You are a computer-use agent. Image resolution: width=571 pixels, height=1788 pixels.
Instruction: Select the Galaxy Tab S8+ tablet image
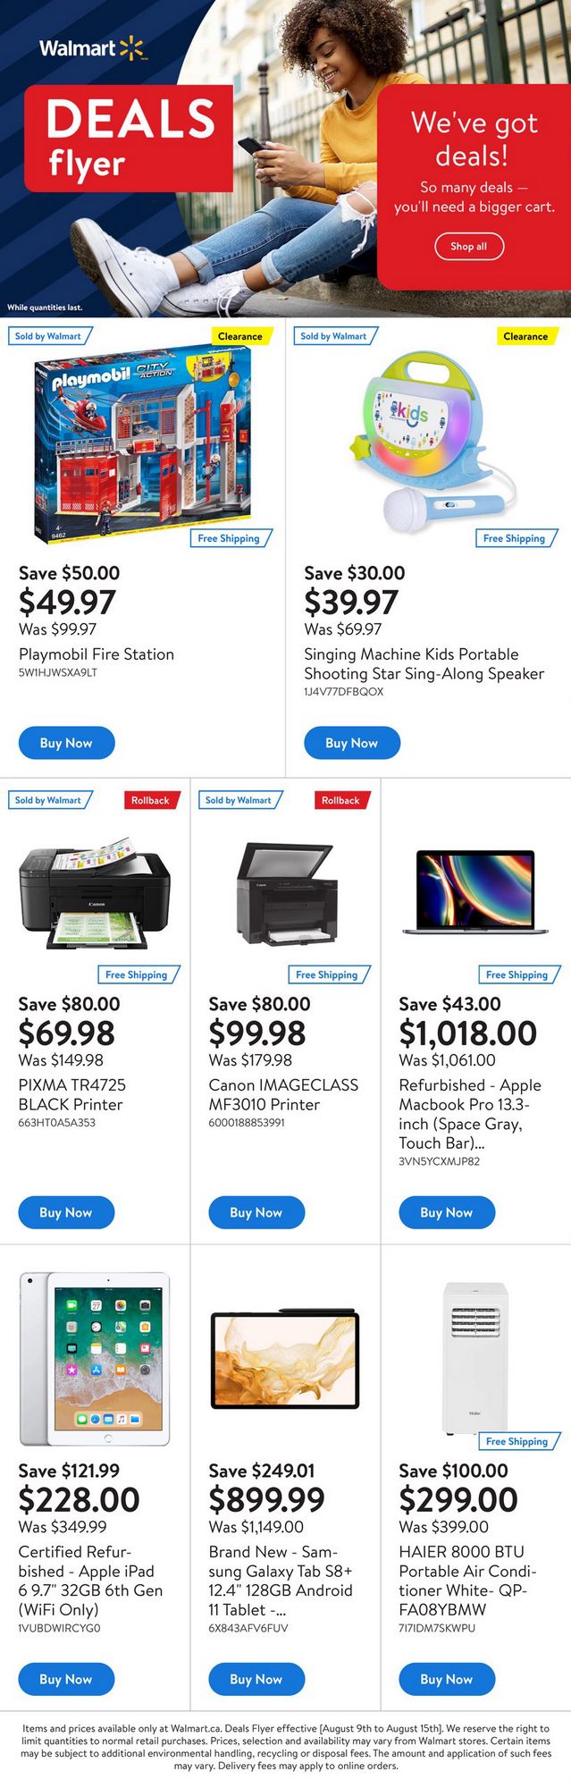point(285,1360)
